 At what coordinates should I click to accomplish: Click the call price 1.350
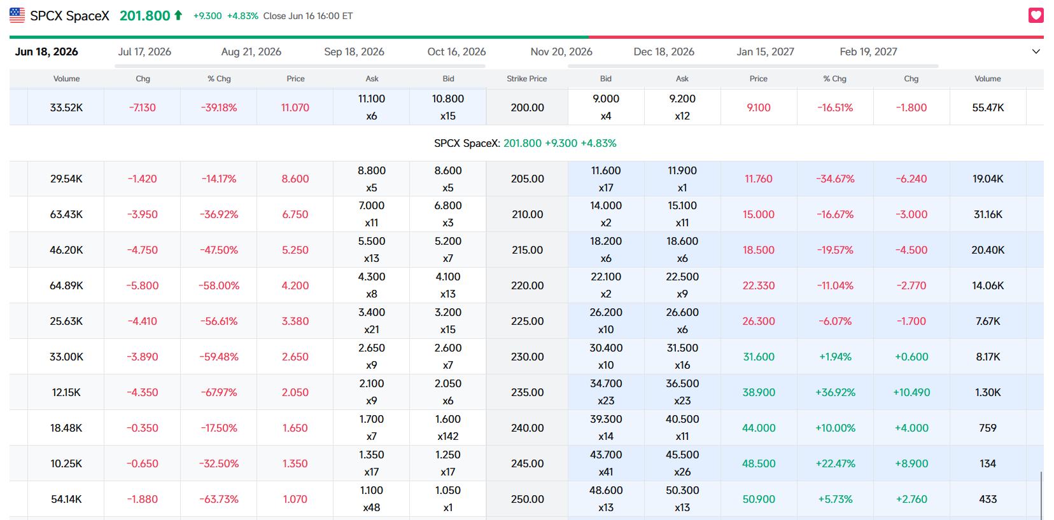pyautogui.click(x=295, y=463)
